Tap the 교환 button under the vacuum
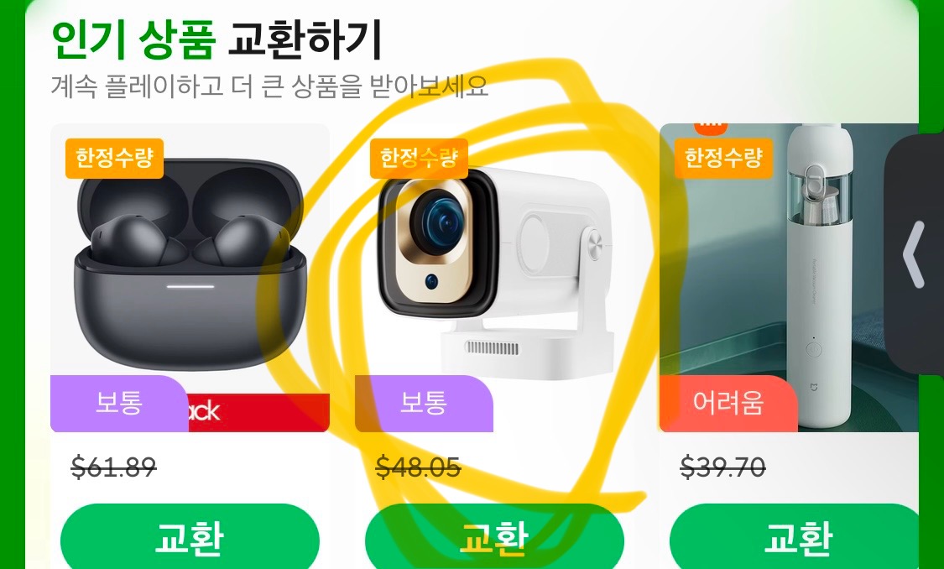The height and width of the screenshot is (569, 944). click(796, 536)
